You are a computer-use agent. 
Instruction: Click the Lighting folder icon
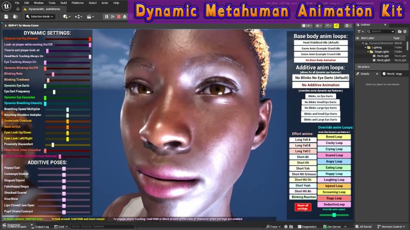click(369, 47)
